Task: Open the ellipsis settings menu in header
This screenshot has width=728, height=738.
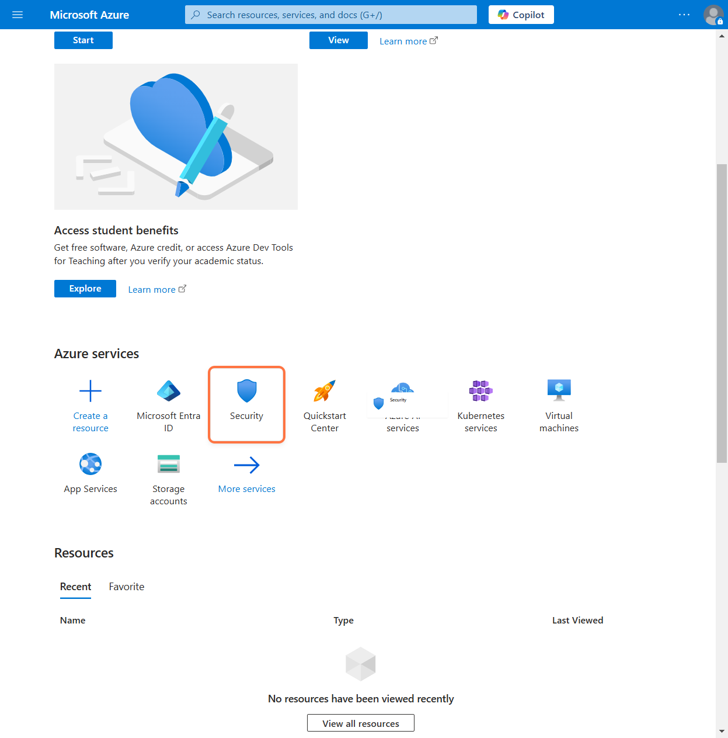Action: pos(684,15)
